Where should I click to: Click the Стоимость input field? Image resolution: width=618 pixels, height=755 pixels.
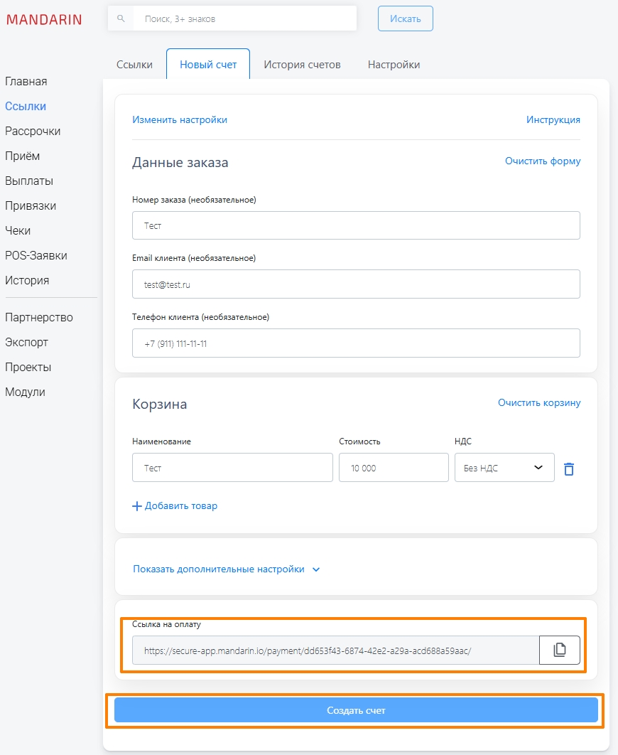pyautogui.click(x=393, y=468)
